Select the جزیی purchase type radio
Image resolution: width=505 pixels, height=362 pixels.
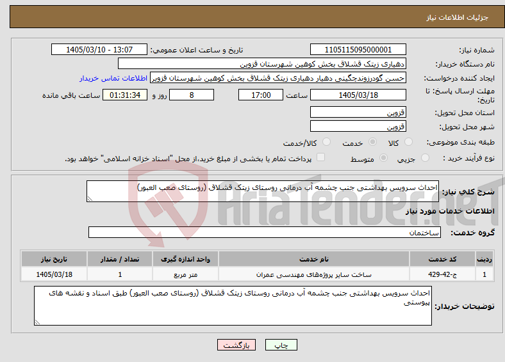pyautogui.click(x=425, y=157)
